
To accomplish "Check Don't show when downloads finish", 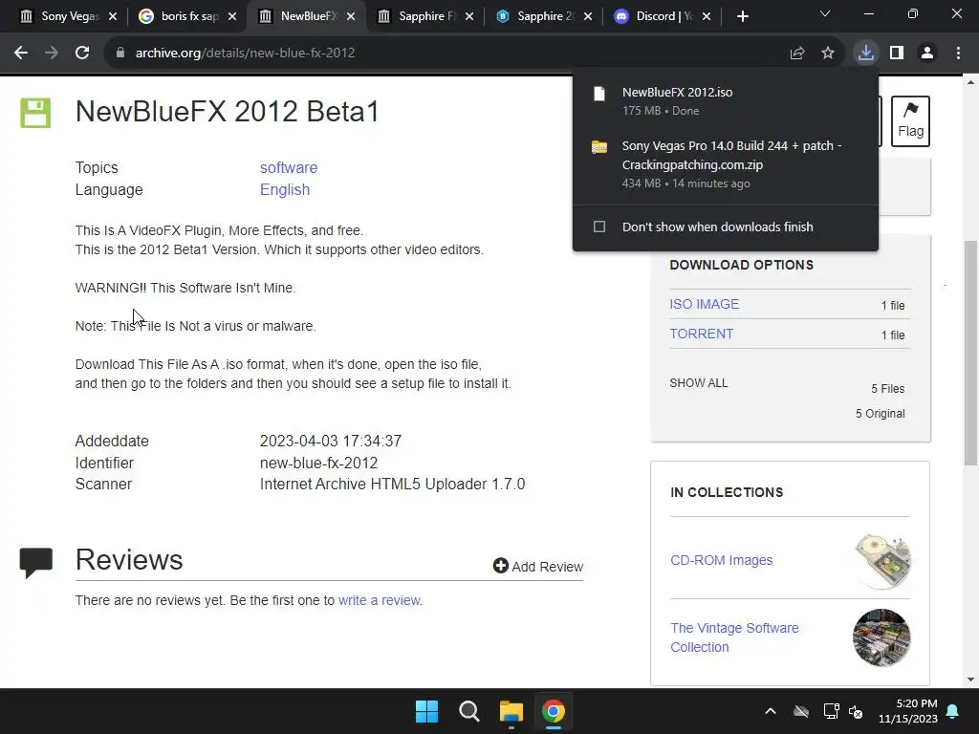I will pos(599,227).
